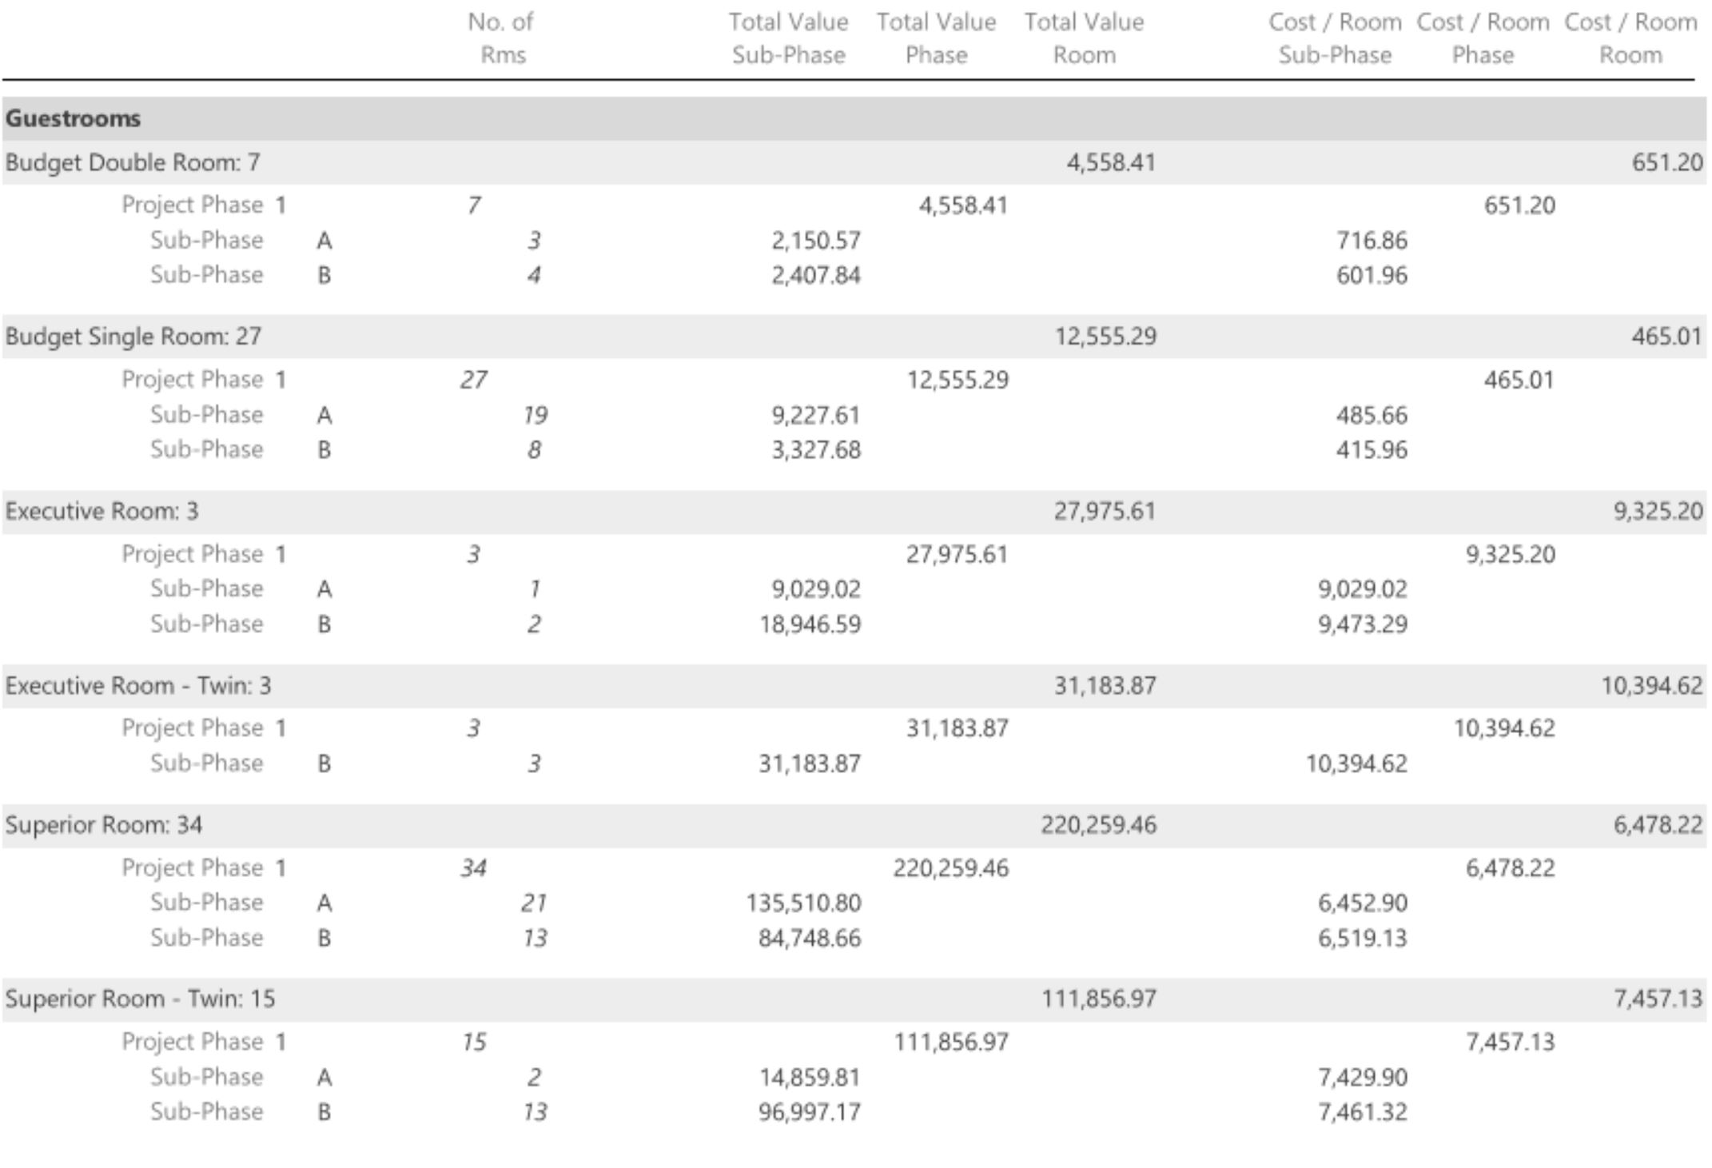This screenshot has height=1168, width=1712.
Task: Click the Total Value Room column header
Action: (1084, 38)
